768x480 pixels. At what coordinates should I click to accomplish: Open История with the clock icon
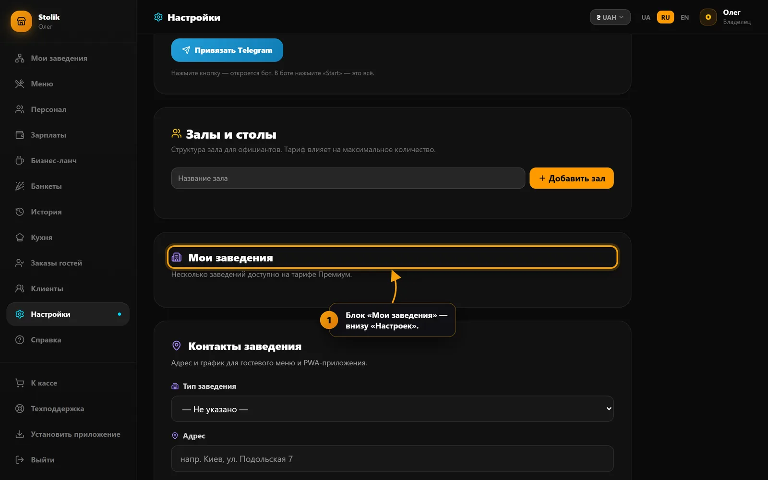(x=20, y=212)
